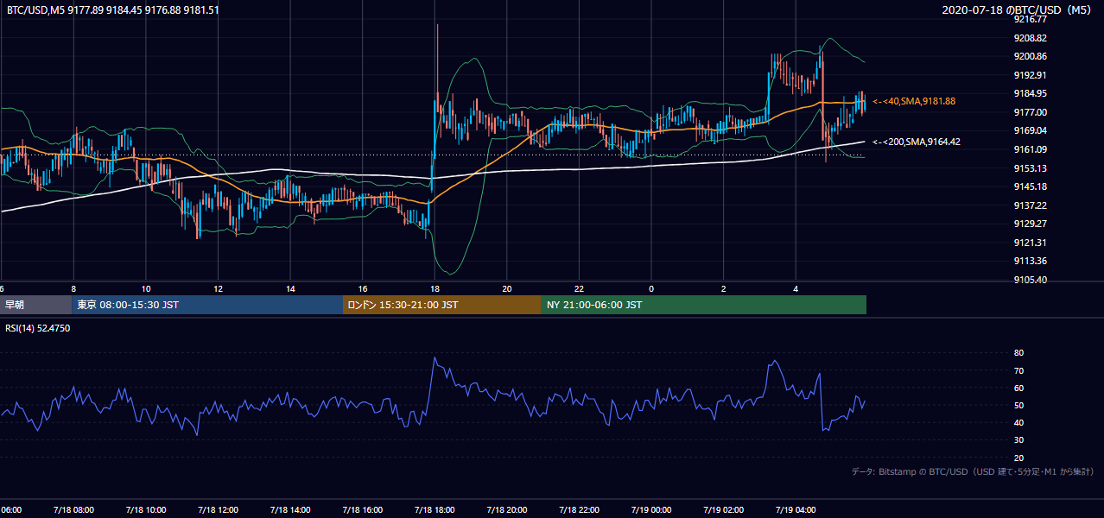Click hour tick 22 under price chart
The height and width of the screenshot is (518, 1104).
pos(579,288)
